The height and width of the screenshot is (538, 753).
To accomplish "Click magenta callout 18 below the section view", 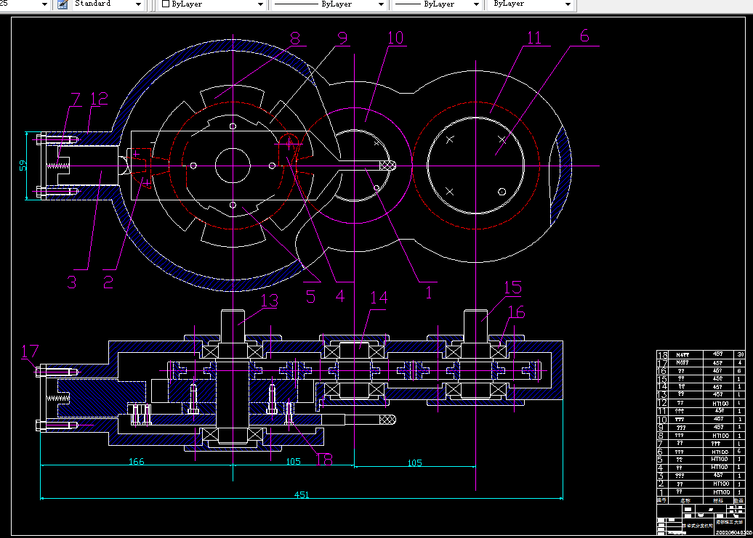I will pos(324,459).
